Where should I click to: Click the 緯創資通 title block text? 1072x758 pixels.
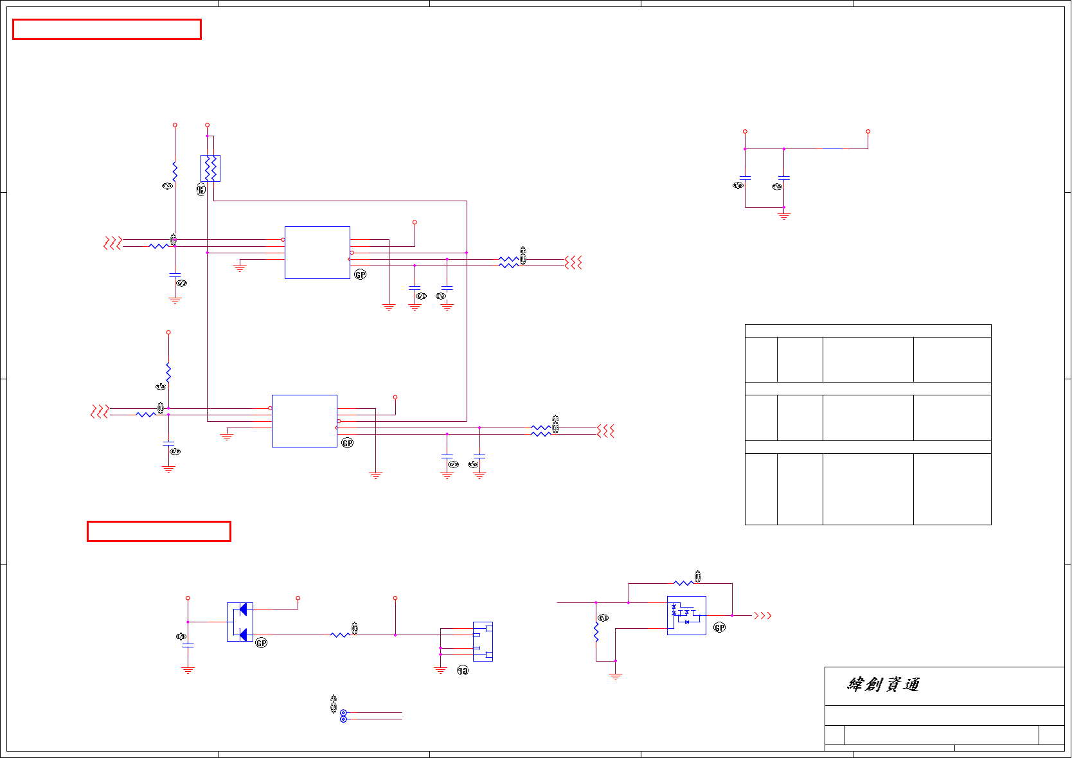883,684
